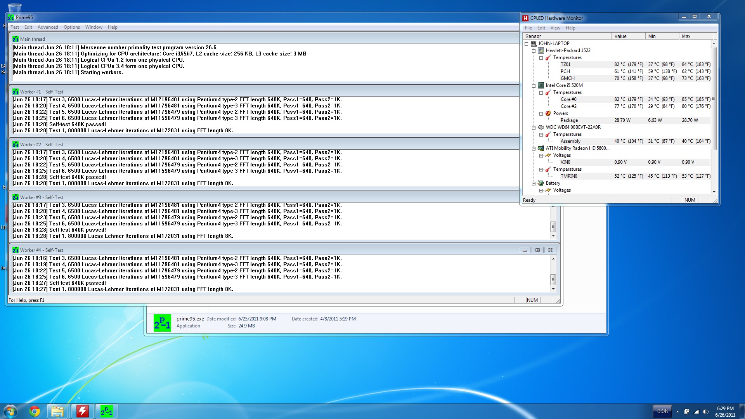Click the Max column header

(696, 36)
